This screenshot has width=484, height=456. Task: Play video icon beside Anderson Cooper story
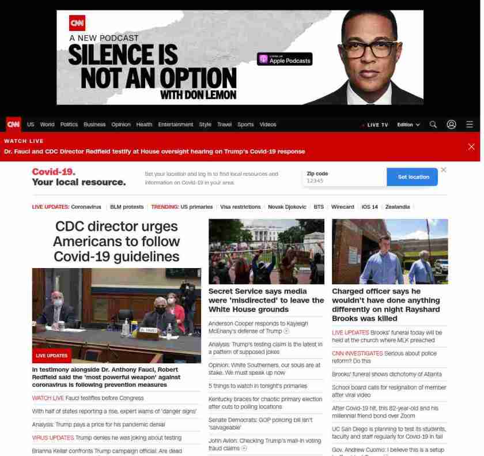point(286,331)
